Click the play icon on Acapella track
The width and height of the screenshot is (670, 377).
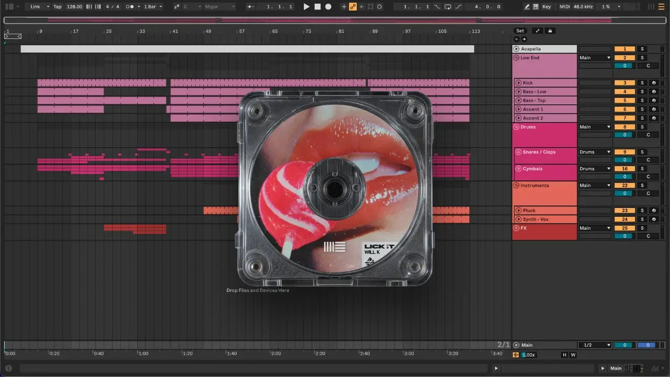click(517, 49)
